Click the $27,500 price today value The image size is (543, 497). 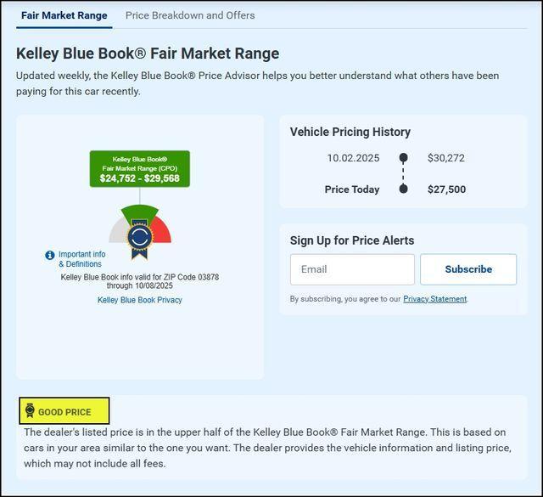coord(446,189)
